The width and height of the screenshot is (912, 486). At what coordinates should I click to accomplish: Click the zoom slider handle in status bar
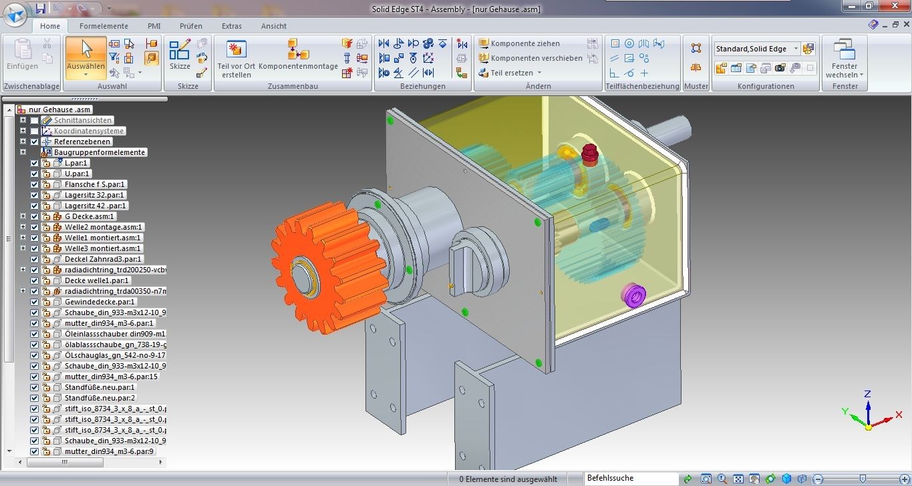[863, 479]
